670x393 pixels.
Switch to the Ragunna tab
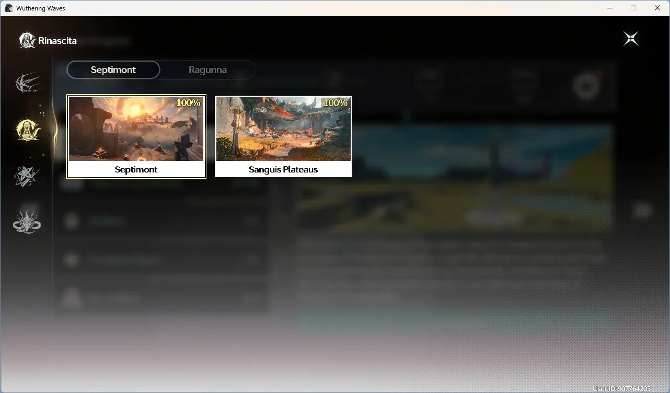tap(207, 70)
